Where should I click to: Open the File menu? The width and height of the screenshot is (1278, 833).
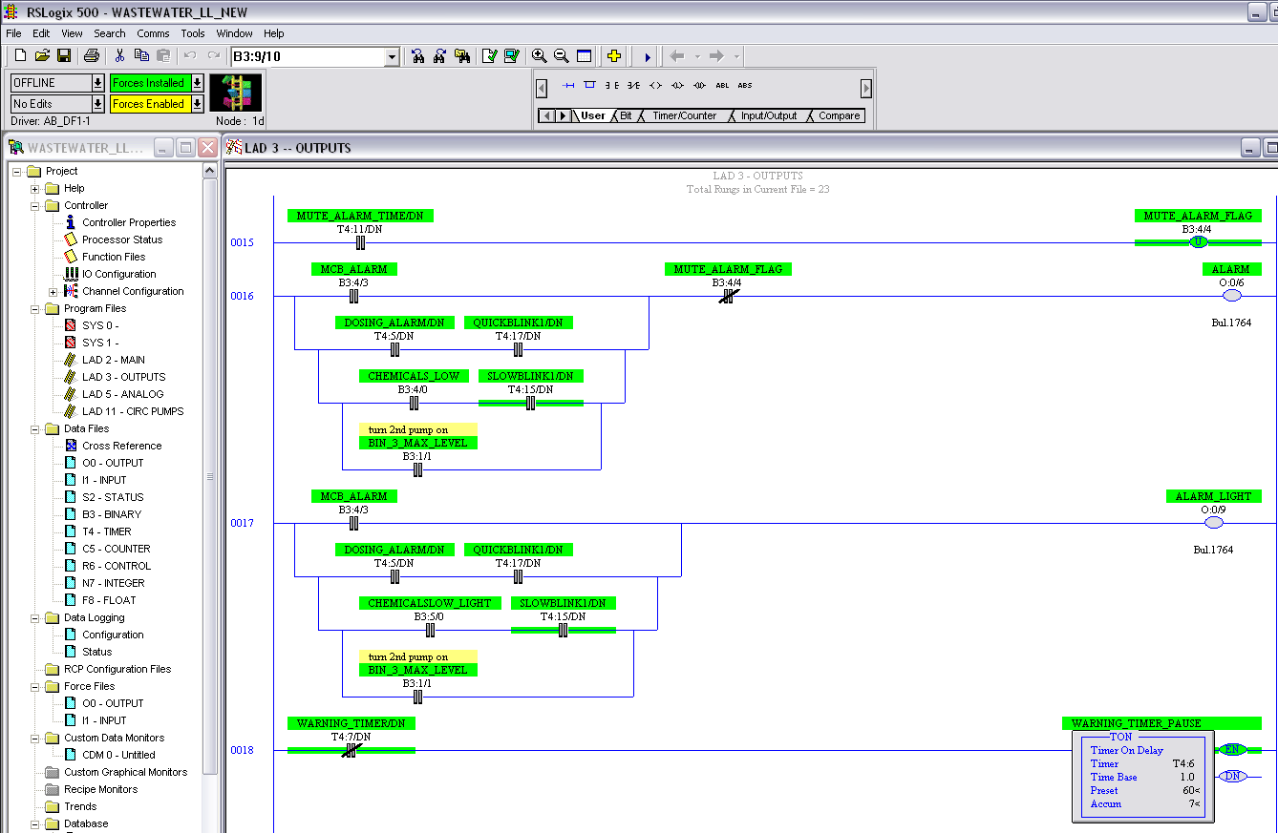point(13,33)
